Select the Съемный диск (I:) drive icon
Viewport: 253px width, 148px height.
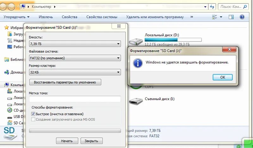pos(136,101)
